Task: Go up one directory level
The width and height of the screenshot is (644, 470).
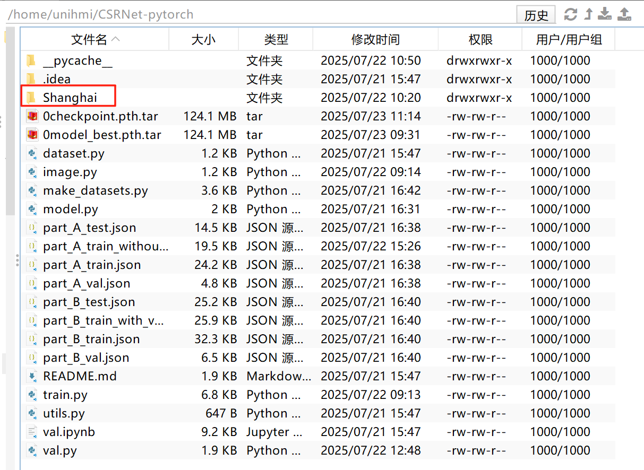Action: coord(587,15)
